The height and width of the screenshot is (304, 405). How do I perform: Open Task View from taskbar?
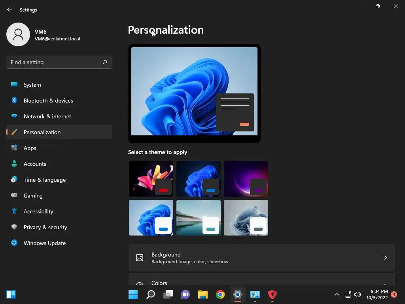pyautogui.click(x=168, y=294)
